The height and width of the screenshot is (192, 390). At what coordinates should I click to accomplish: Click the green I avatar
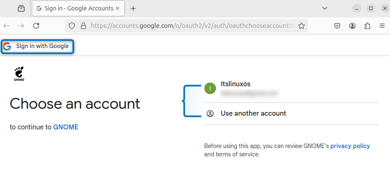pyautogui.click(x=210, y=88)
